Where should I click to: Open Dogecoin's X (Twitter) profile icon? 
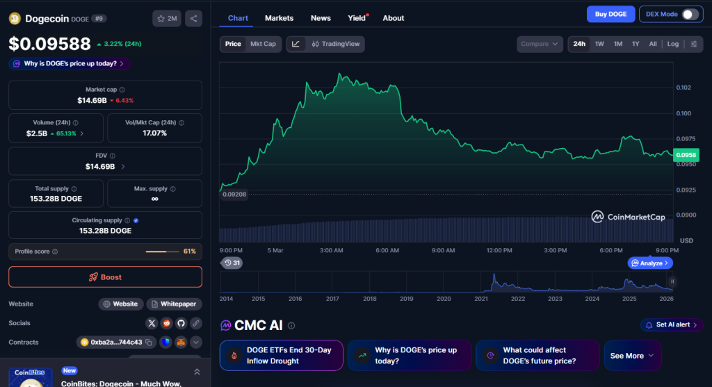(x=152, y=323)
